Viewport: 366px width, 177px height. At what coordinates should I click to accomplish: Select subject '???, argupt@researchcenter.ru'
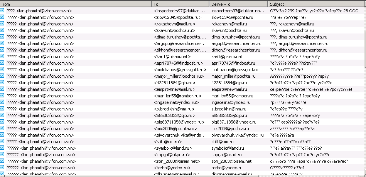[299, 43]
